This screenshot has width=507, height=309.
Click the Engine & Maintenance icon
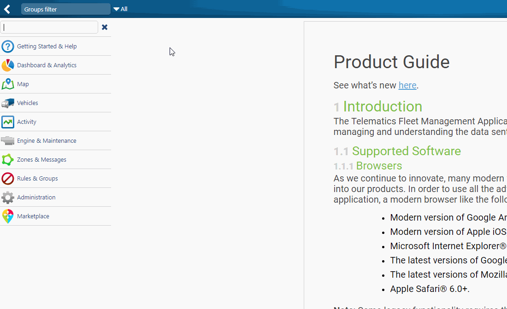(8, 141)
